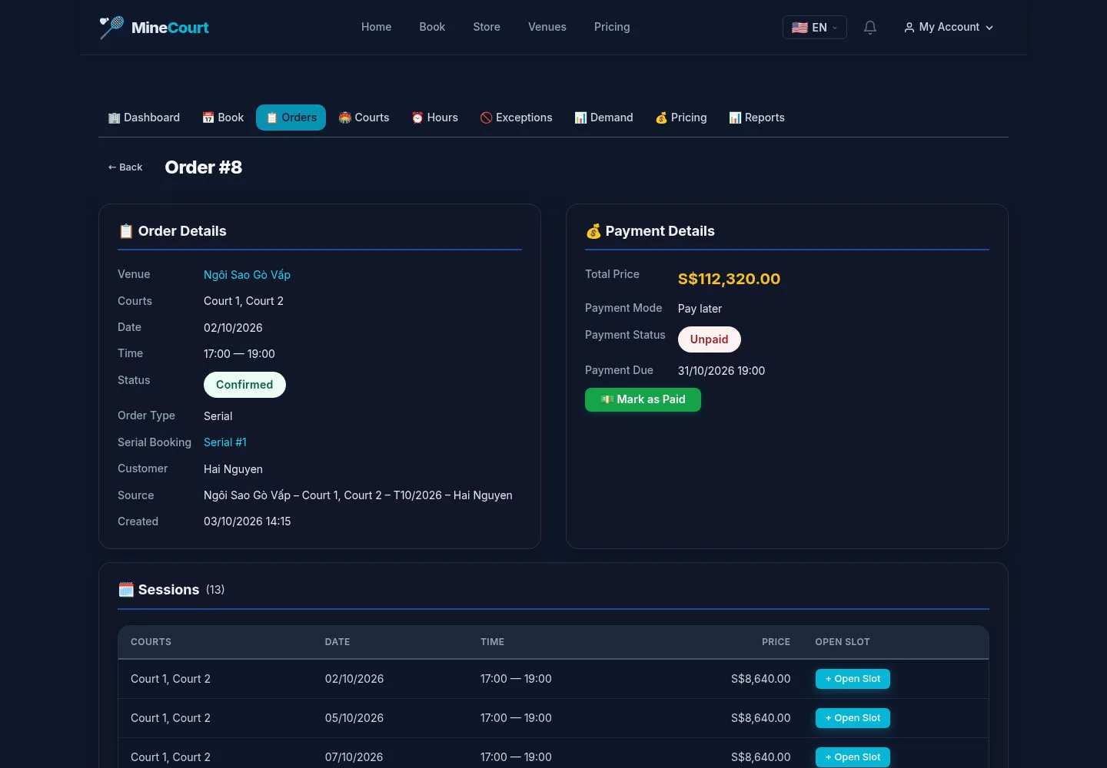Click the total price S$112,320.00
The width and height of the screenshot is (1107, 768).
pyautogui.click(x=729, y=279)
